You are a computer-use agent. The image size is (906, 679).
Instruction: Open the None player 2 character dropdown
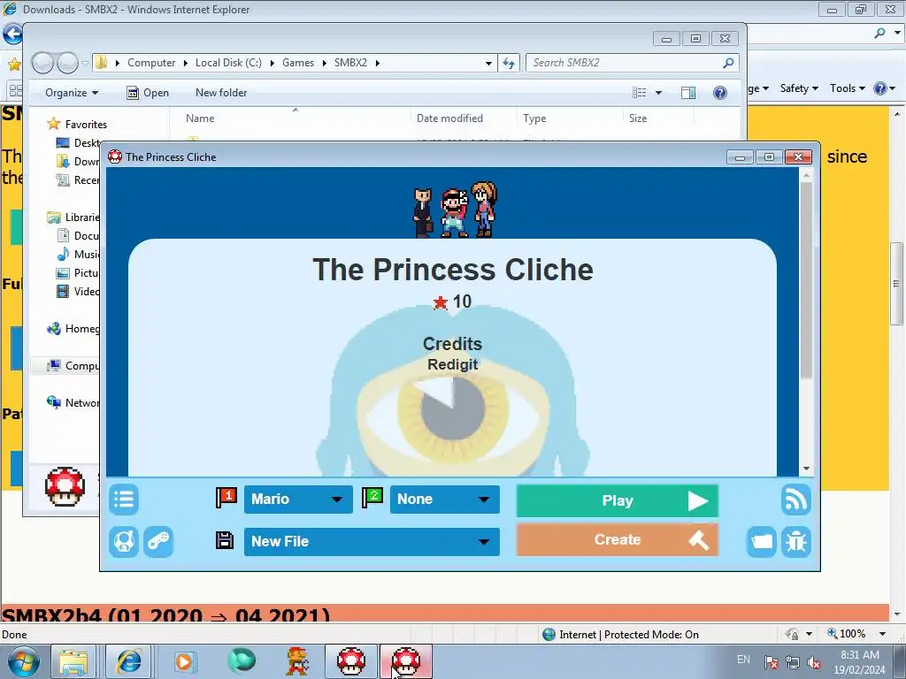click(445, 500)
